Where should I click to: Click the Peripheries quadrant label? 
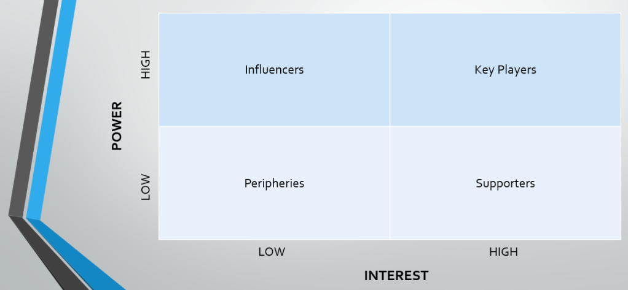(274, 183)
